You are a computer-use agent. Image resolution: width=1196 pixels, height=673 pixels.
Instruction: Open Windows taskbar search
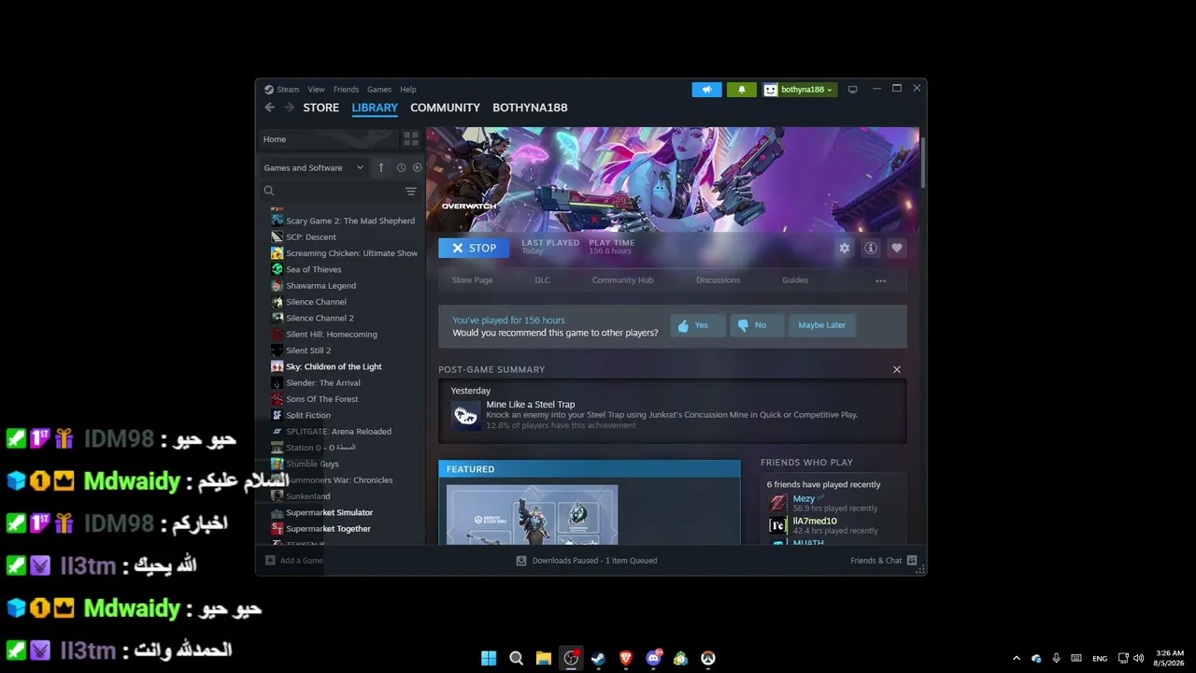click(516, 658)
